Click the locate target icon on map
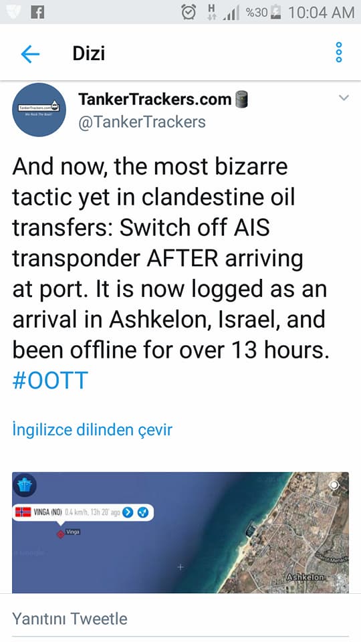This screenshot has height=642, width=361. [x=334, y=486]
